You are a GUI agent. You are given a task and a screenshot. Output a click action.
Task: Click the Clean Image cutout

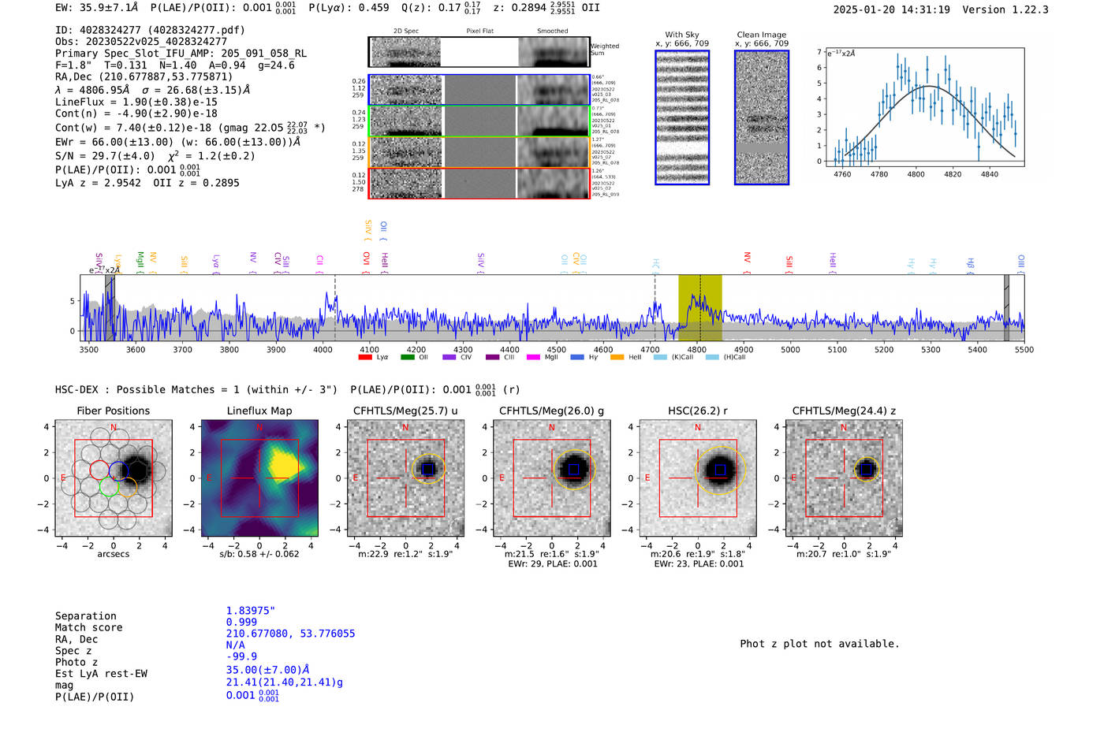[762, 117]
